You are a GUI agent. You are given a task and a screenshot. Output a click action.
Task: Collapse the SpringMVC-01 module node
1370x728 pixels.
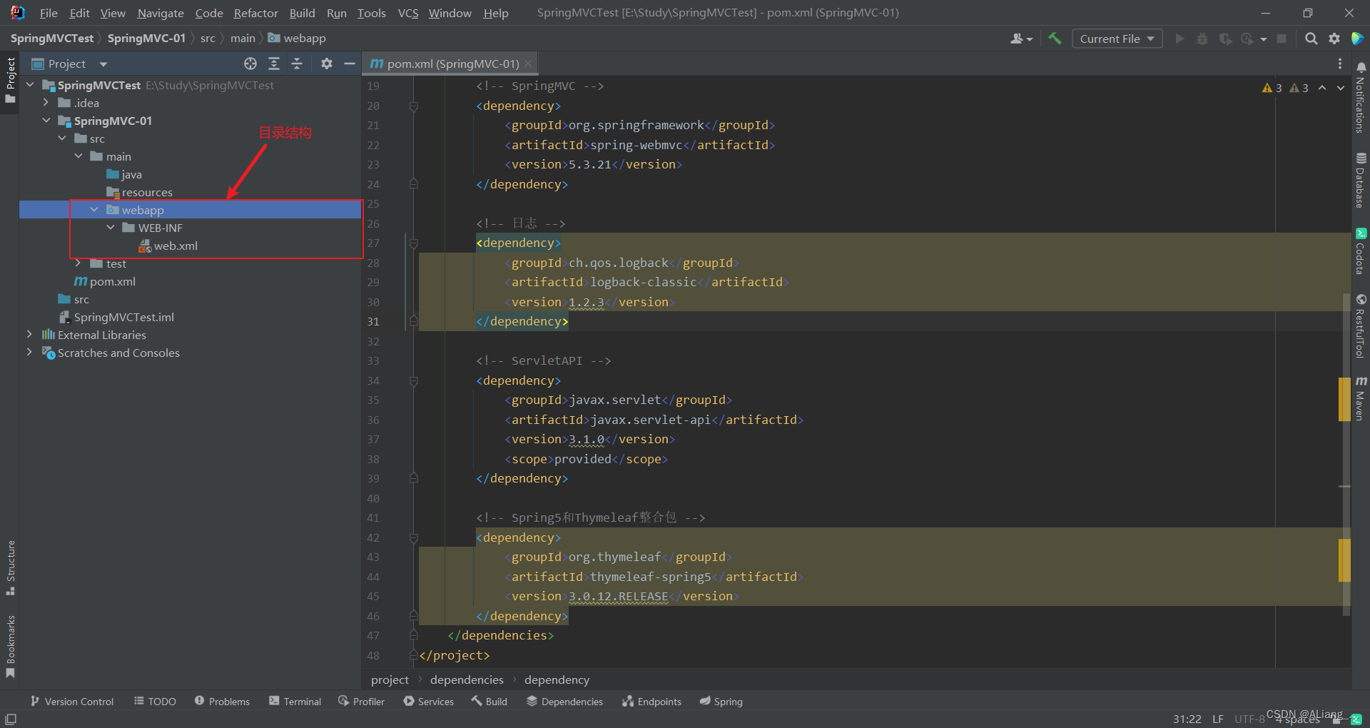click(46, 121)
